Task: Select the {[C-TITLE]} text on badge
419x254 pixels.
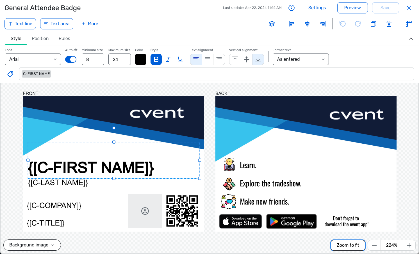Action: pyautogui.click(x=45, y=223)
